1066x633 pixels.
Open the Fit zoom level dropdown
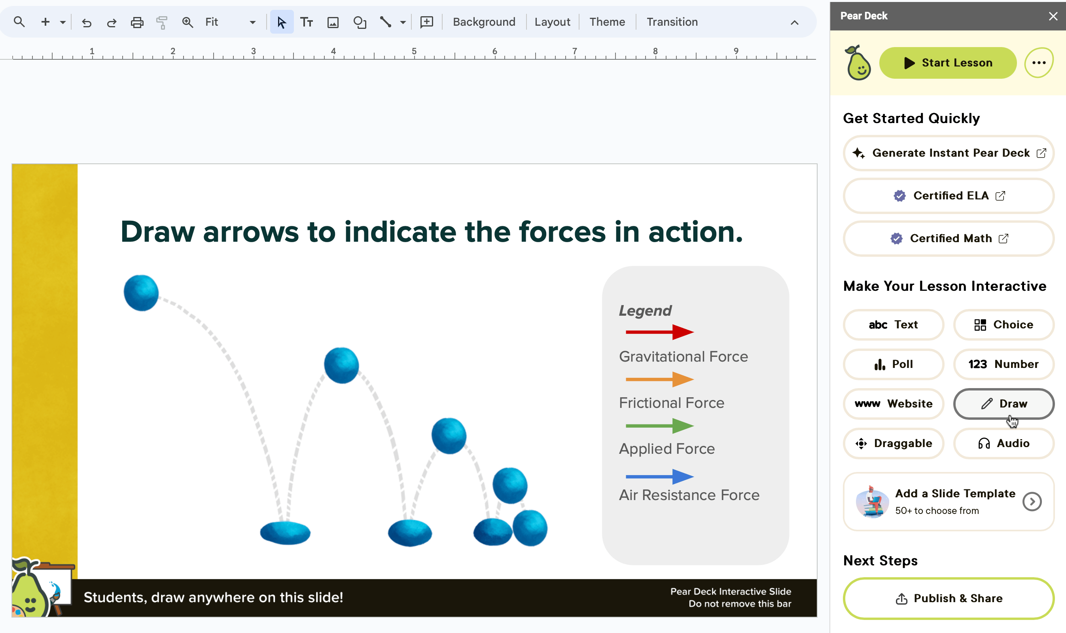(230, 22)
